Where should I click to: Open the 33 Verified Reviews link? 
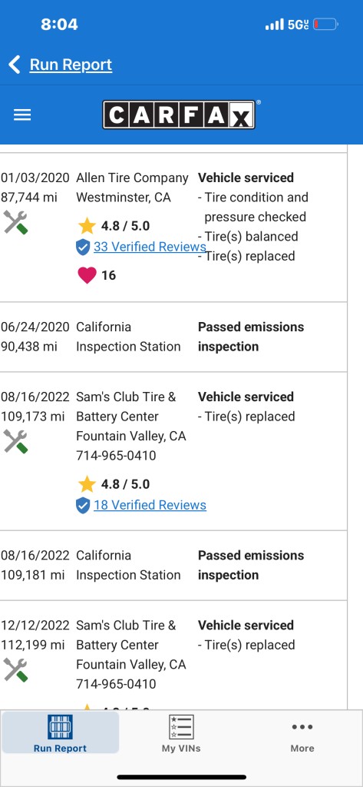pyautogui.click(x=150, y=247)
